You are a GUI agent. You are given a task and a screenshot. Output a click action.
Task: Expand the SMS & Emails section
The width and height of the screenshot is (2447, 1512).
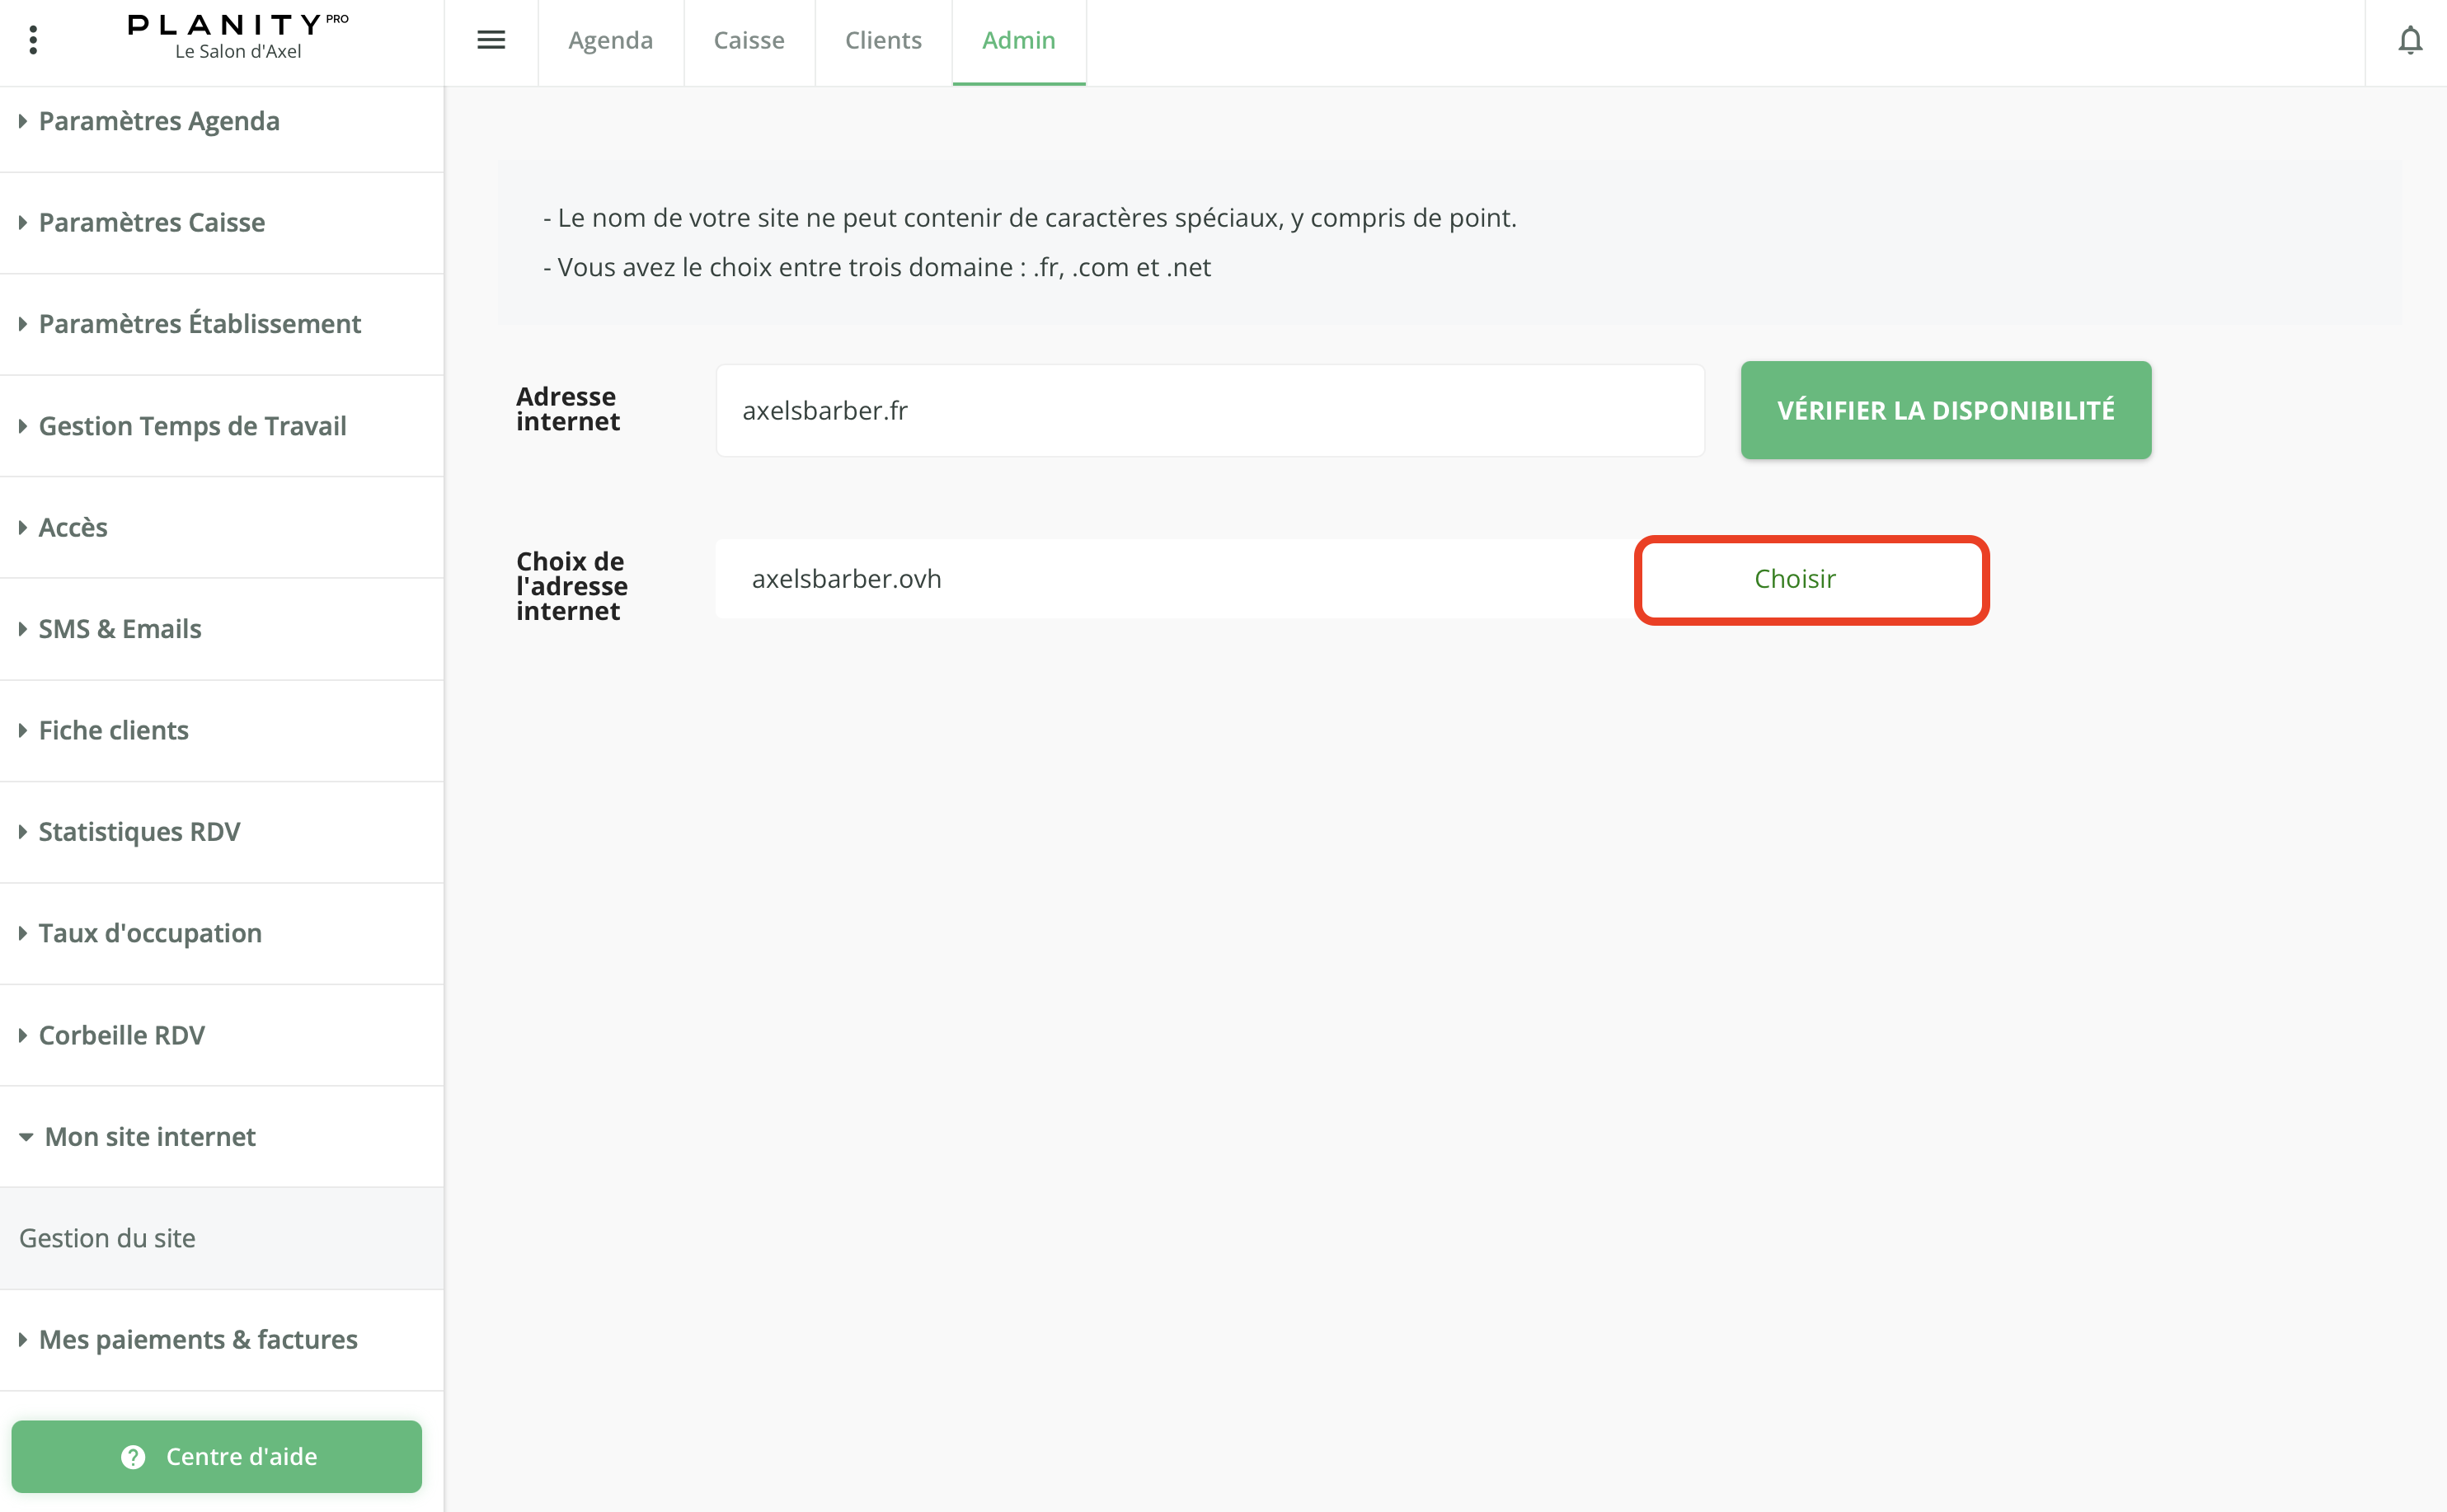pyautogui.click(x=120, y=629)
